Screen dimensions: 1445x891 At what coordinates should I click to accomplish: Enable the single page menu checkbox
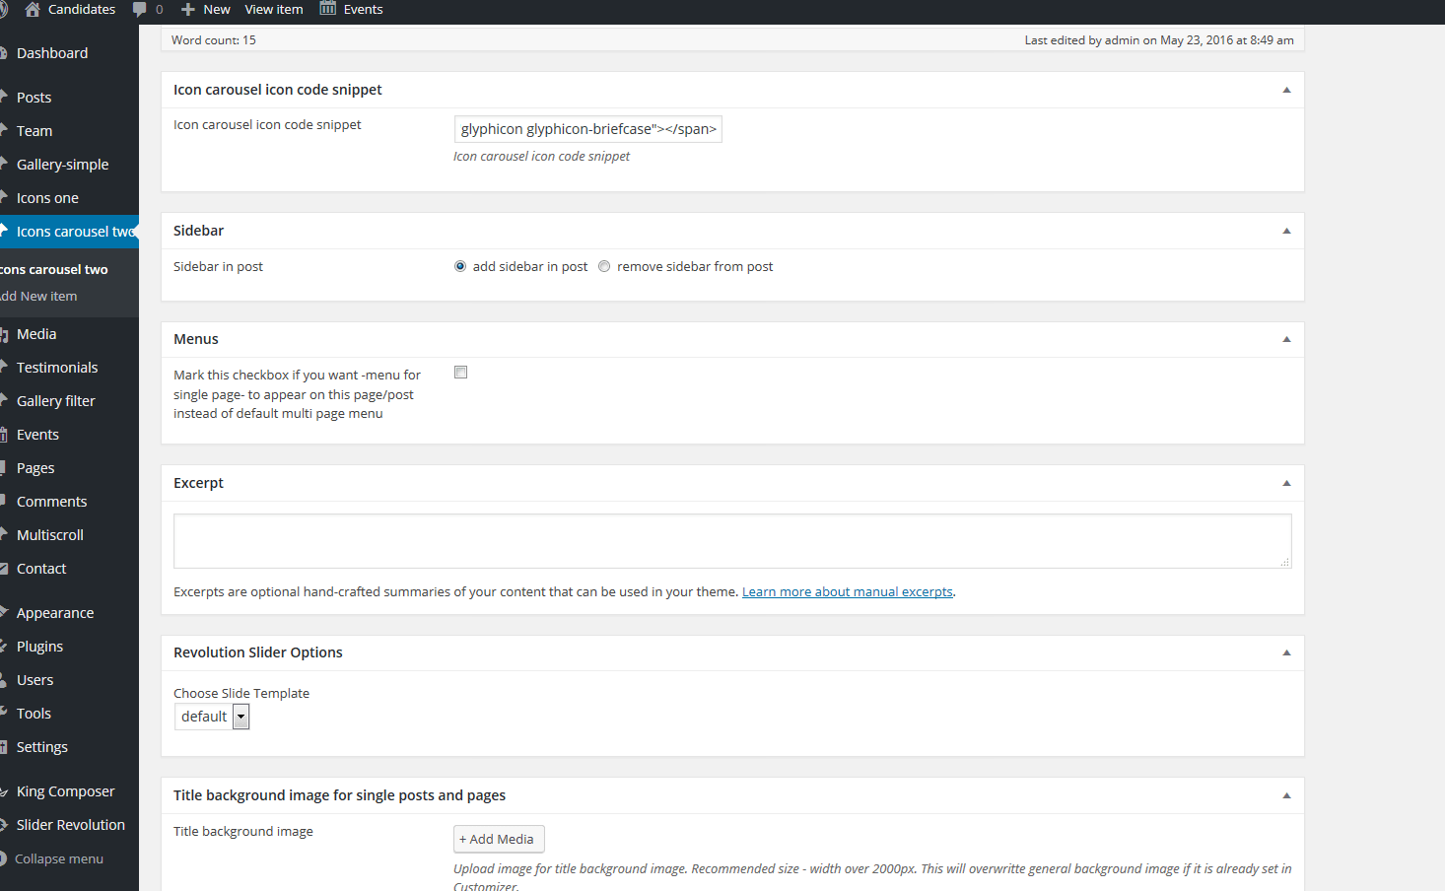[x=460, y=373]
